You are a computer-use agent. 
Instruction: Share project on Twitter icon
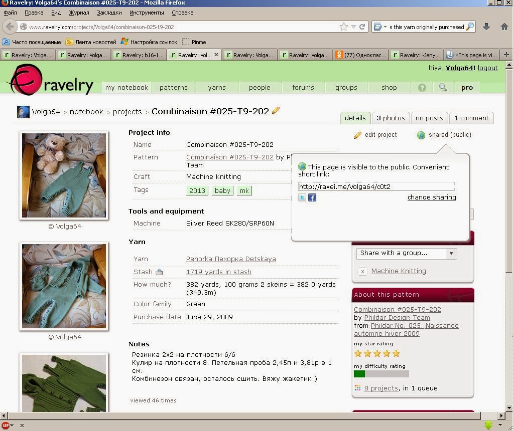point(302,197)
